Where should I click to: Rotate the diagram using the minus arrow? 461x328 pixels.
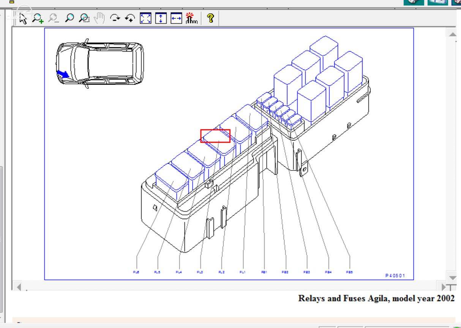115,18
